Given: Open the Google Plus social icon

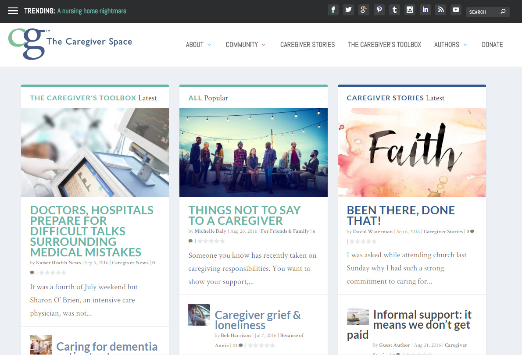Looking at the screenshot, I should point(364,10).
